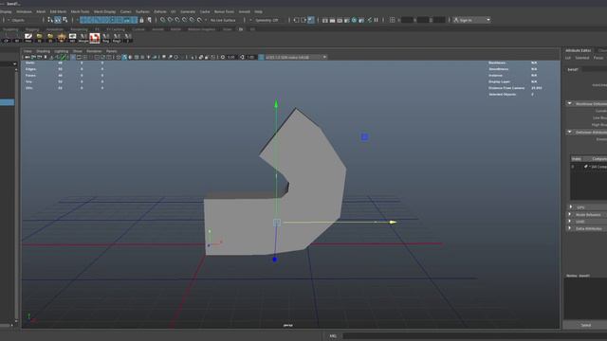This screenshot has height=341, width=607.
Task: Open the Sign In account dropdown
Action: pos(471,20)
